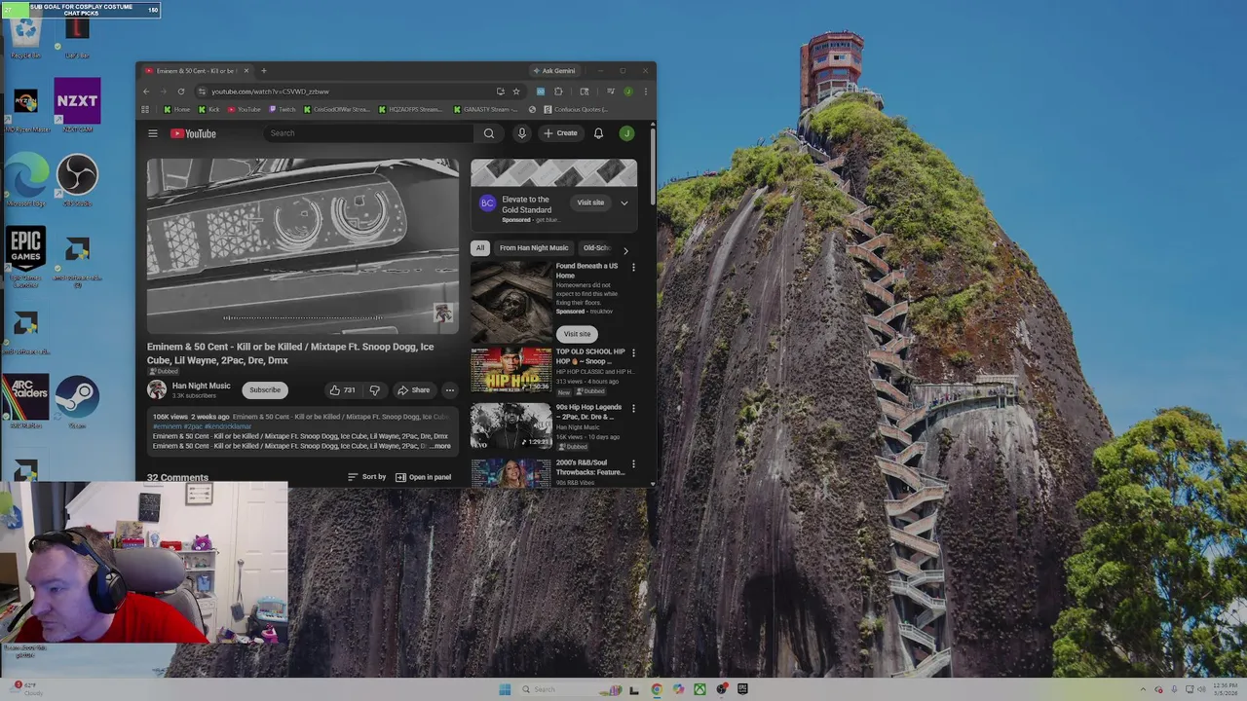Image resolution: width=1247 pixels, height=701 pixels.
Task: Start voice search with the microphone icon
Action: coord(522,133)
